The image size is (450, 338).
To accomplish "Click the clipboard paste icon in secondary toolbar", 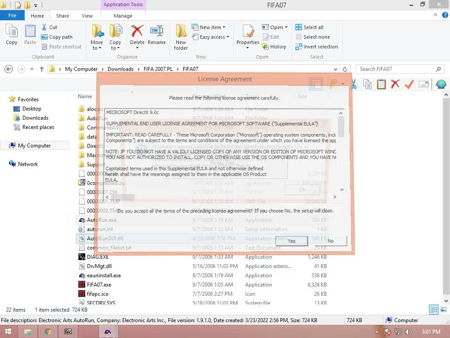I will click(x=381, y=84).
